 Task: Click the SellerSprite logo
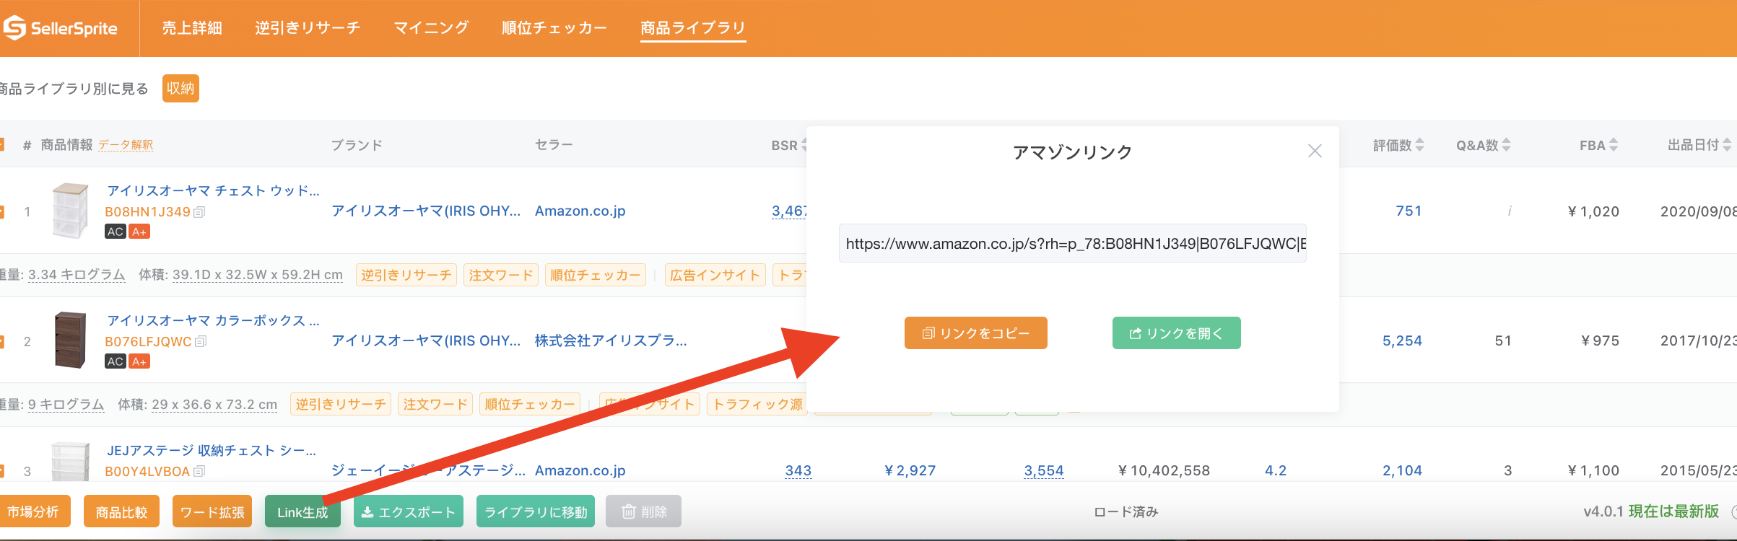click(x=61, y=28)
